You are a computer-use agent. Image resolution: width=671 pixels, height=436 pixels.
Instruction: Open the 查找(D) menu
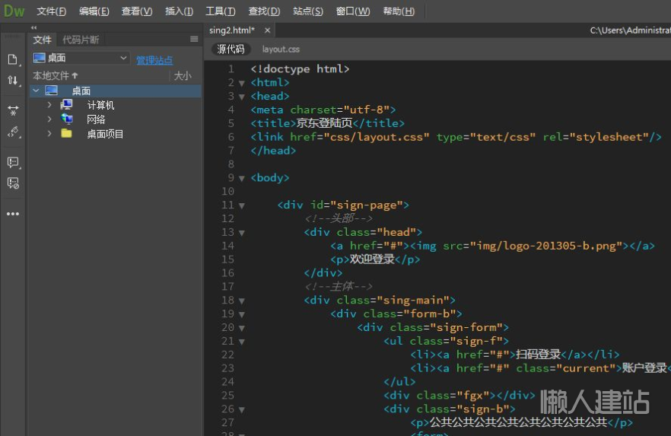[264, 11]
